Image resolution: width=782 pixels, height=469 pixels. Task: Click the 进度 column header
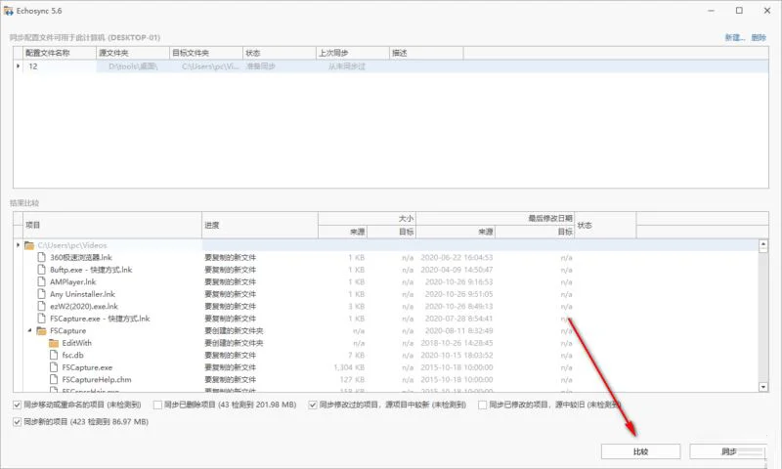[x=260, y=225]
